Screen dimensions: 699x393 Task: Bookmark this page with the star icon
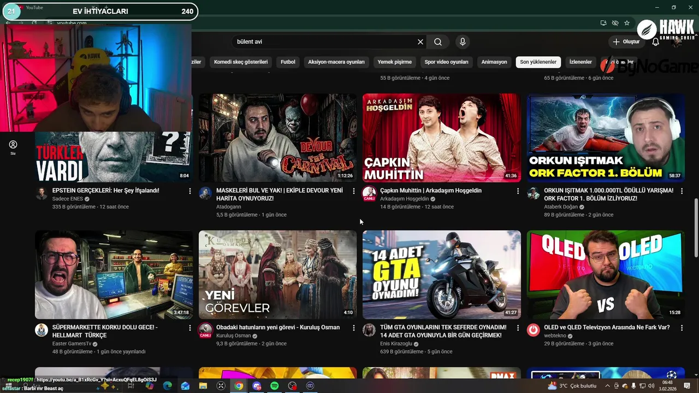pyautogui.click(x=627, y=23)
